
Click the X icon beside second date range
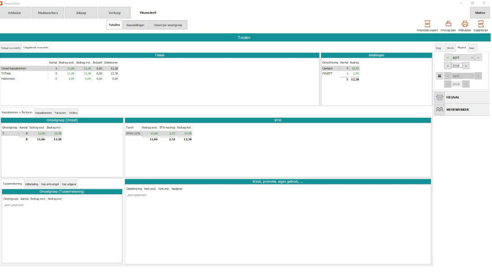tap(439, 76)
